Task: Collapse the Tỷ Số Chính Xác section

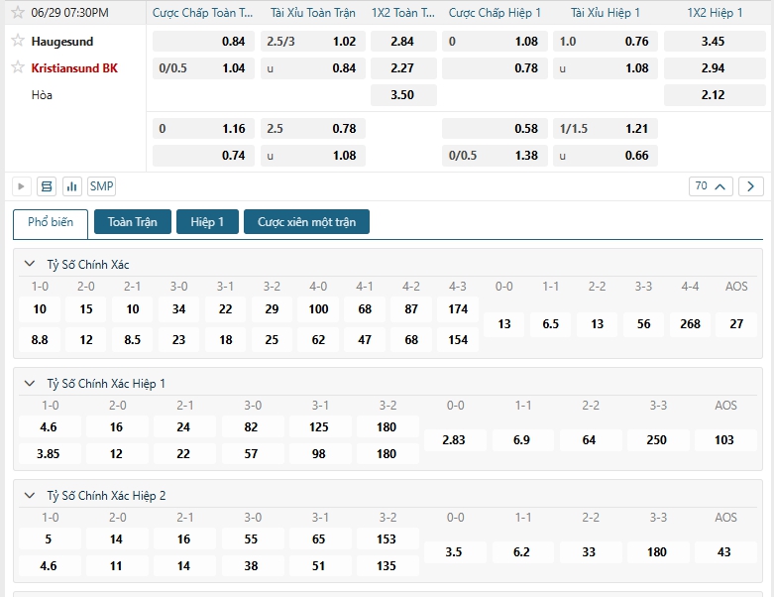Action: (x=31, y=265)
